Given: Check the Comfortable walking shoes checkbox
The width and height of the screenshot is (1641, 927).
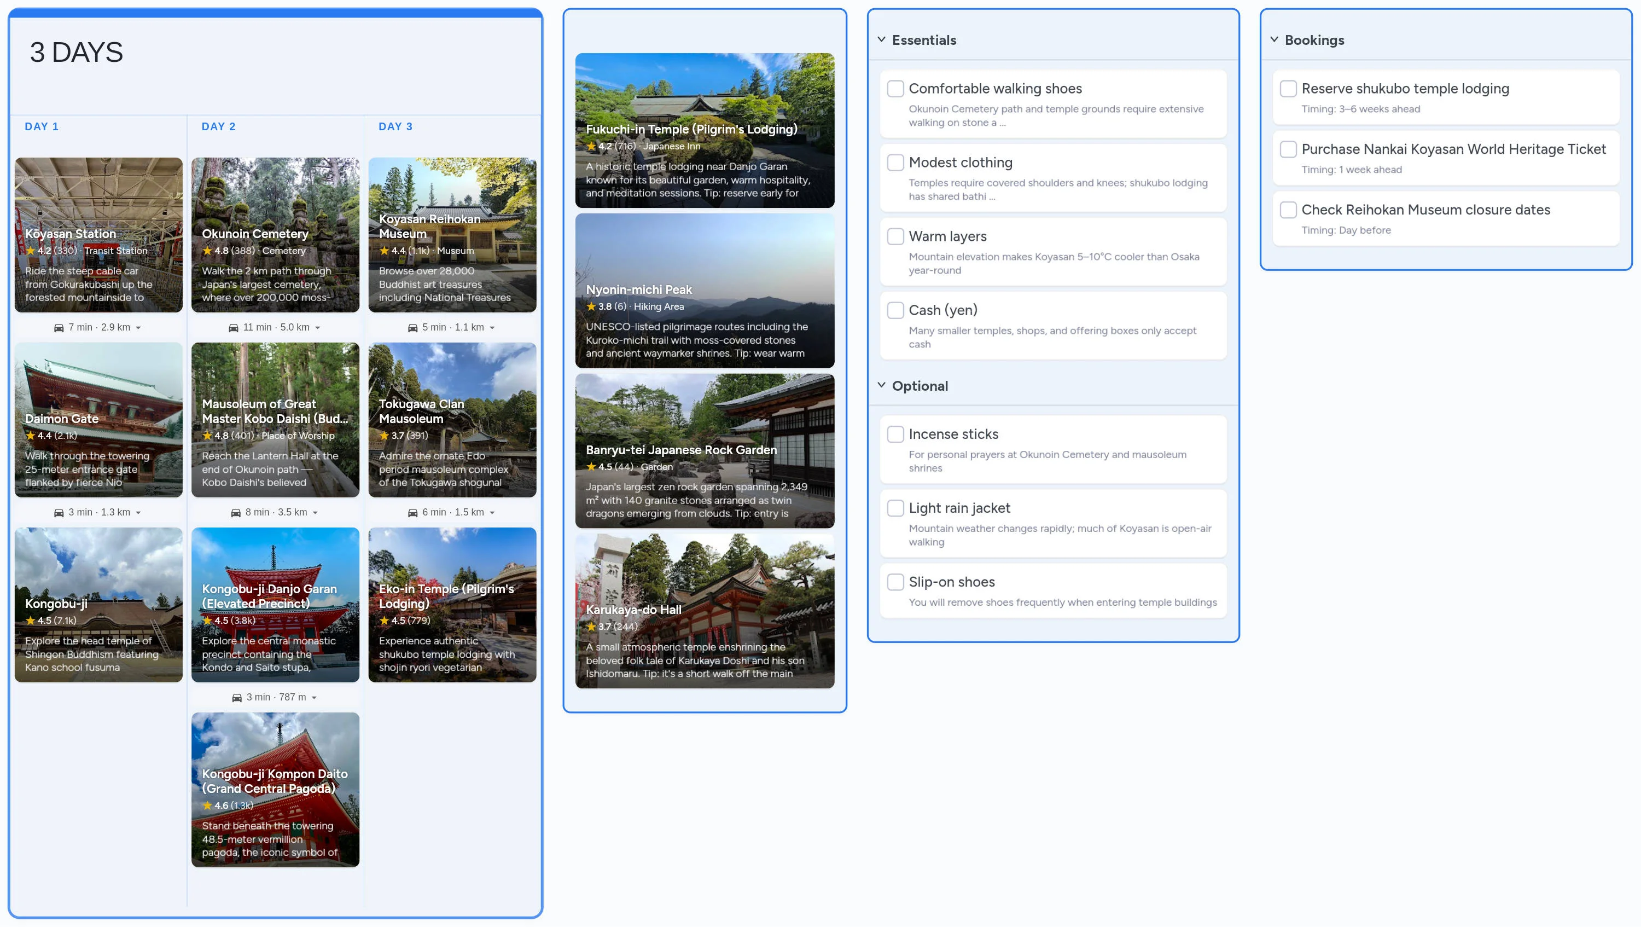Looking at the screenshot, I should (x=895, y=88).
